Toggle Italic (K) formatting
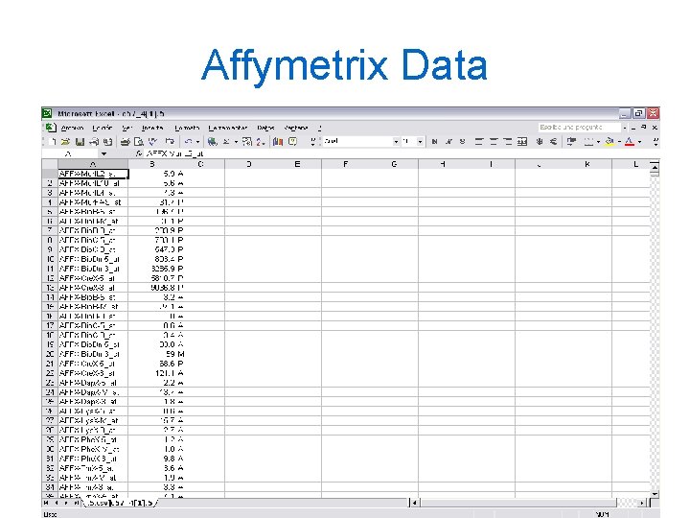The image size is (690, 518). [448, 141]
